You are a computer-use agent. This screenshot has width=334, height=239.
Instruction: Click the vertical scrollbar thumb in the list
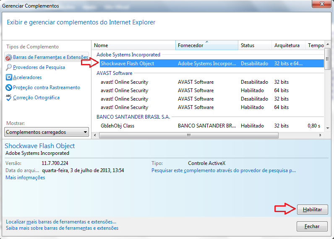click(328, 59)
